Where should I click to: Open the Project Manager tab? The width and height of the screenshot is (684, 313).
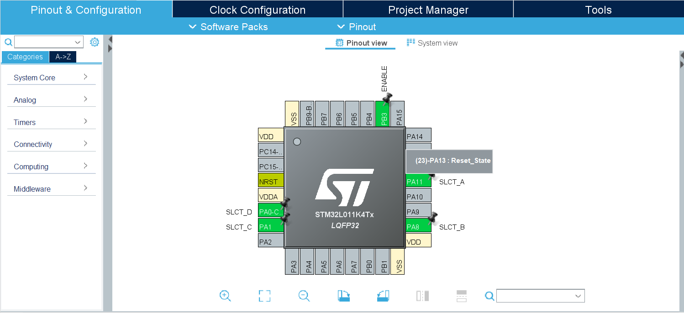tap(427, 9)
